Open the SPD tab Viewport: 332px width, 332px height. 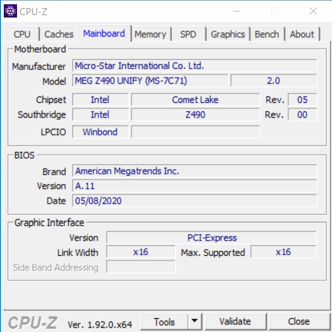pyautogui.click(x=188, y=34)
